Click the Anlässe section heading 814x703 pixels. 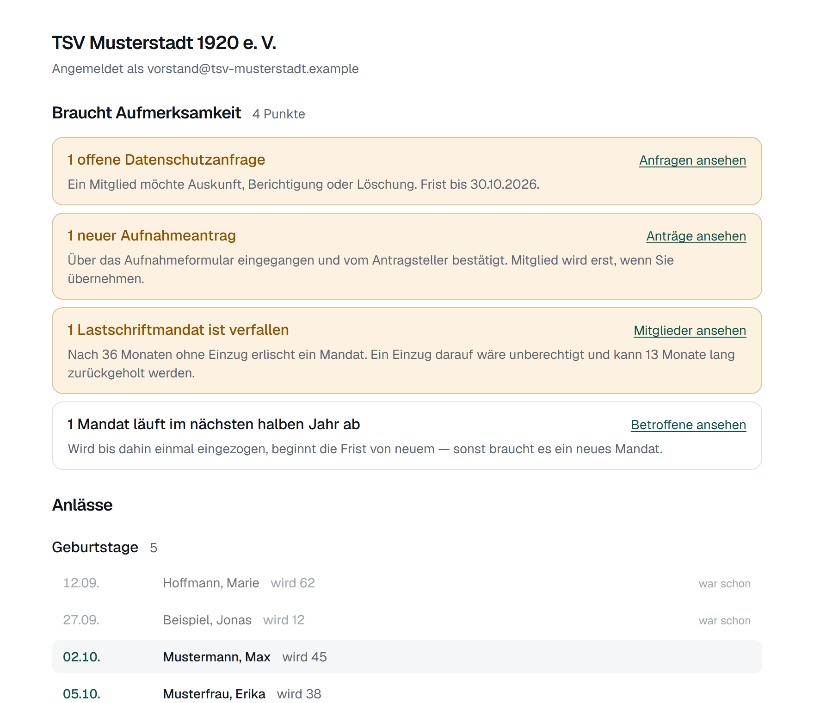pos(82,505)
